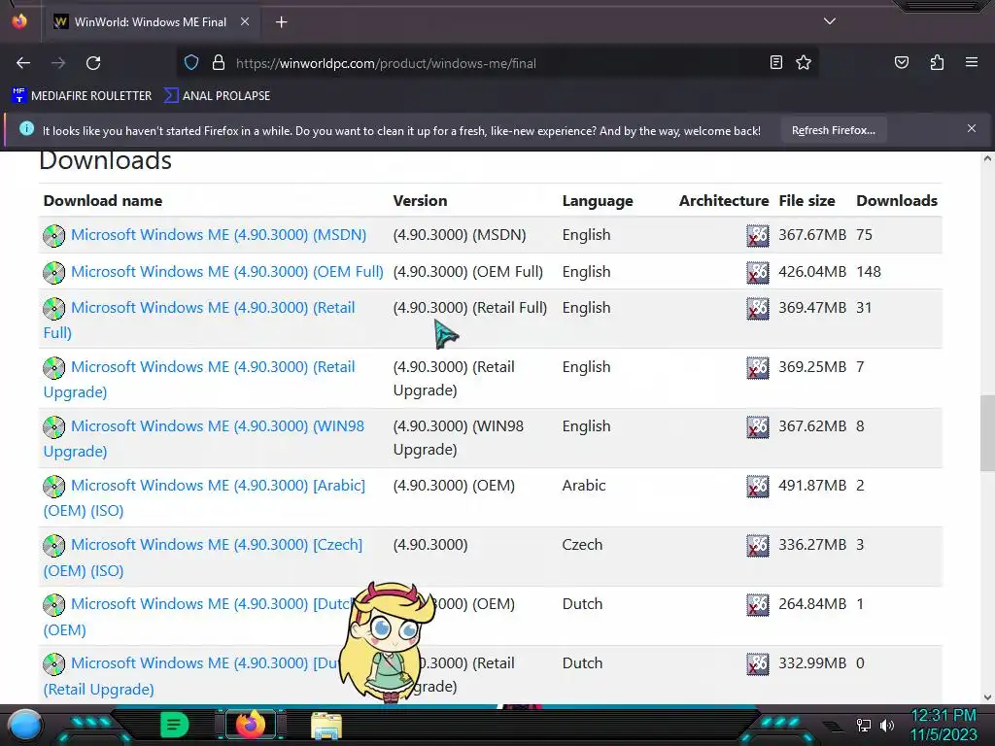
Task: Open File Explorer from the taskbar
Action: [x=326, y=726]
